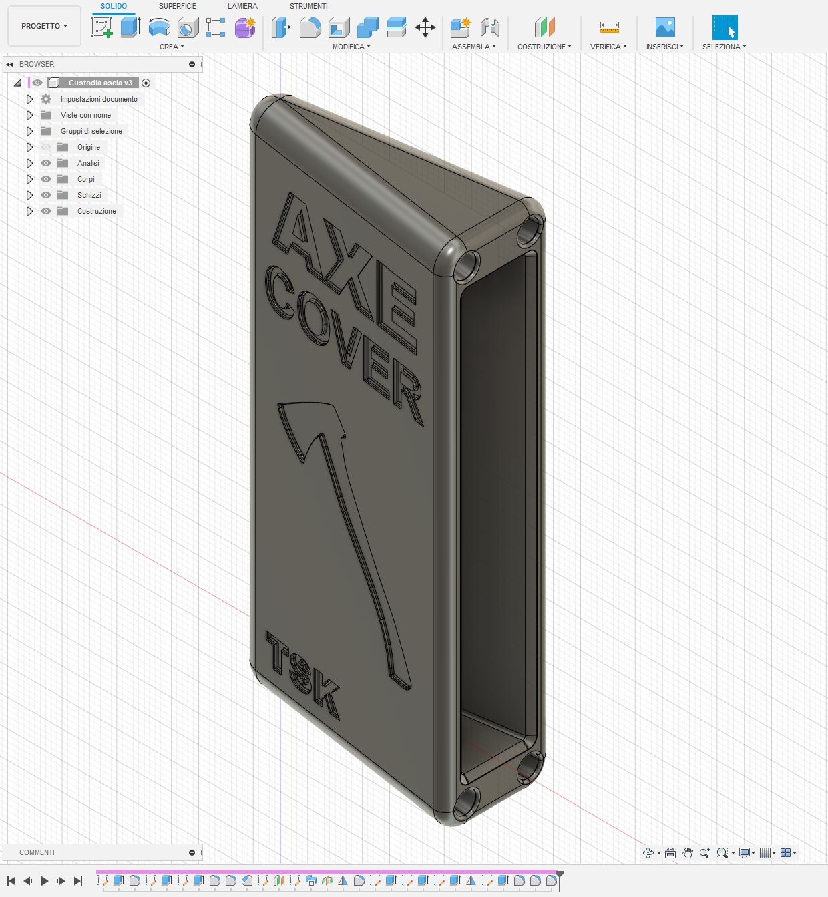Open the MODIFICA dropdown menu
The image size is (828, 897).
(x=351, y=47)
